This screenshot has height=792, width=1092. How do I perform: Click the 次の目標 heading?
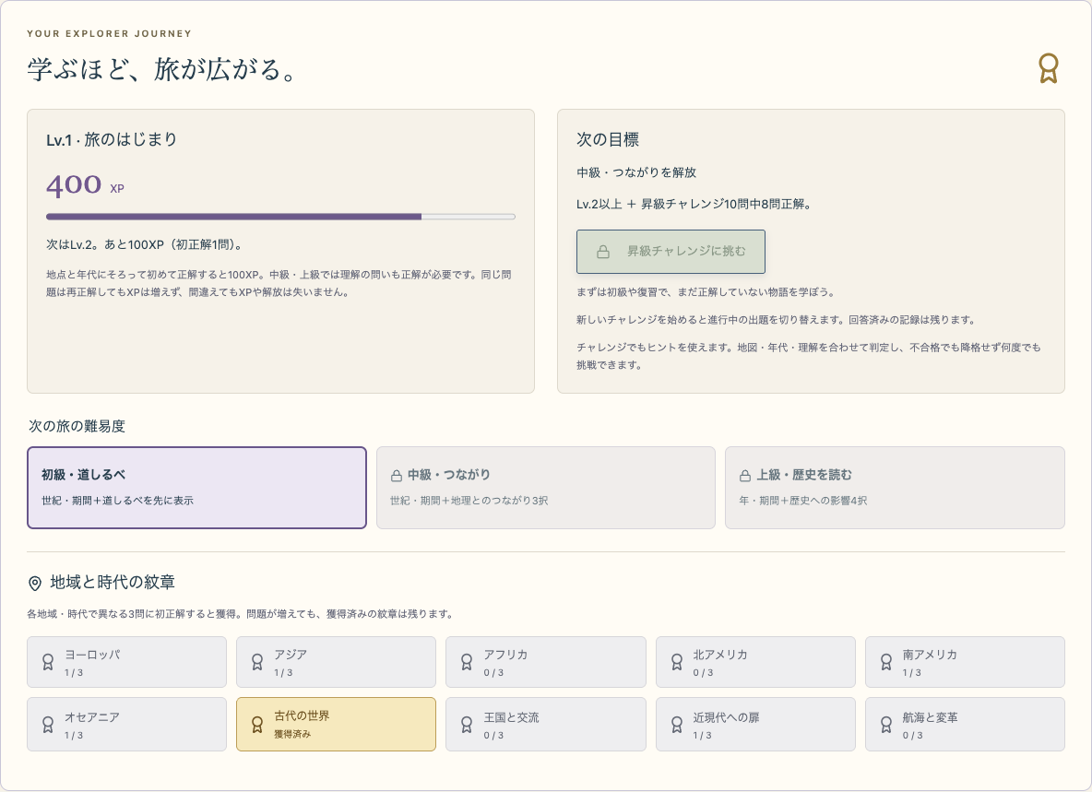point(608,140)
